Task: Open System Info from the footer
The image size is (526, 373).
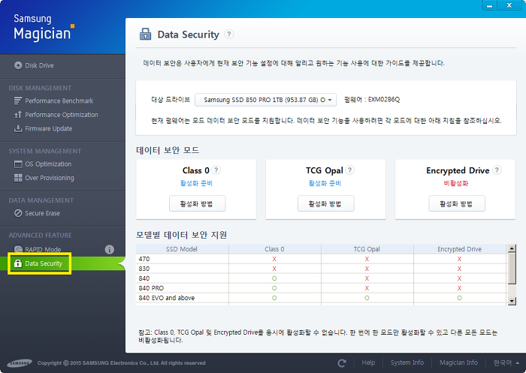Action: (407, 362)
